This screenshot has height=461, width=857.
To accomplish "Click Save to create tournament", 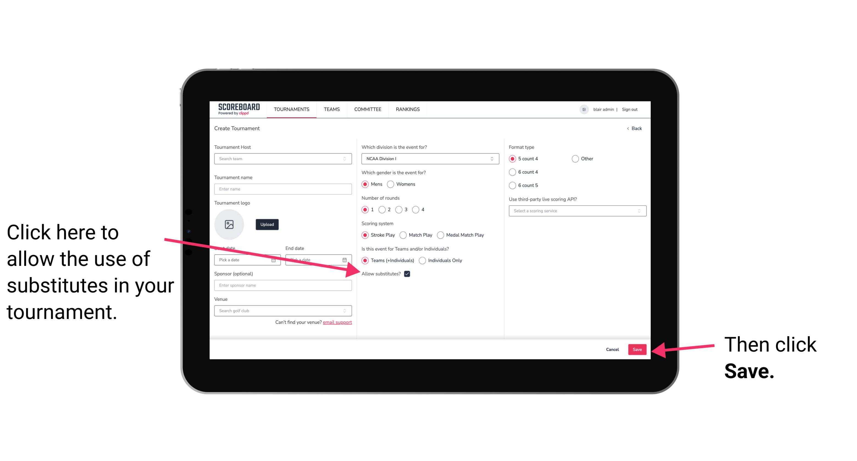I will coord(637,349).
